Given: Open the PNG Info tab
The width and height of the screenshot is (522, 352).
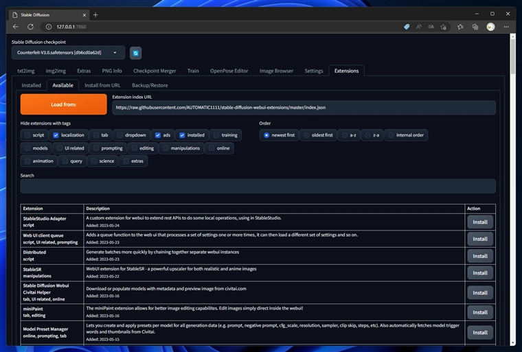Looking at the screenshot, I should (112, 71).
